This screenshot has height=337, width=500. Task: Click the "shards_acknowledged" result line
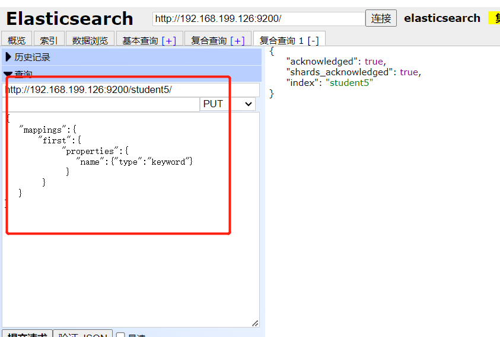coord(353,72)
